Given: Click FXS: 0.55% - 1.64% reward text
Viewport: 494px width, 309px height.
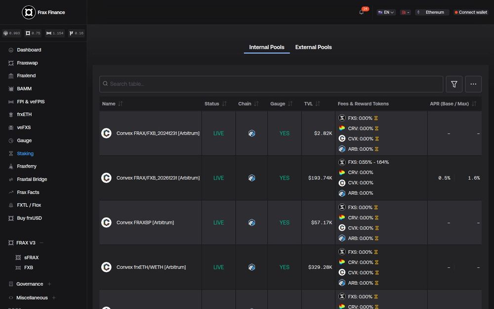Looking at the screenshot, I should [369, 162].
